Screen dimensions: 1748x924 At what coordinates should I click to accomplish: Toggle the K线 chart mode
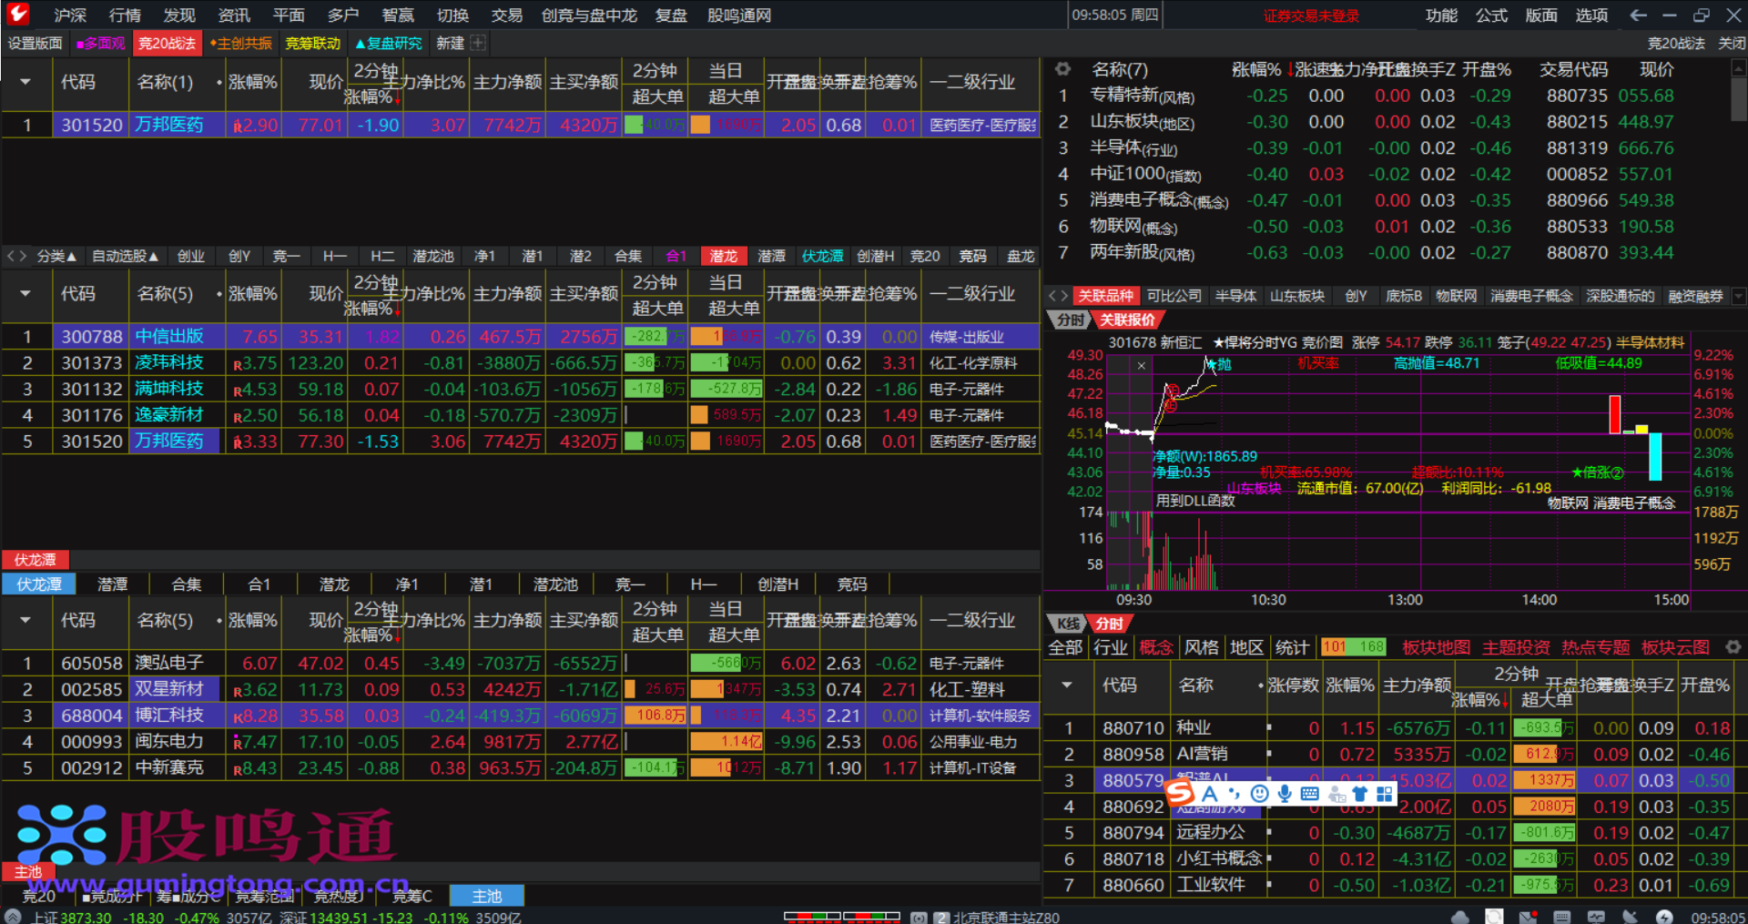tap(1067, 624)
